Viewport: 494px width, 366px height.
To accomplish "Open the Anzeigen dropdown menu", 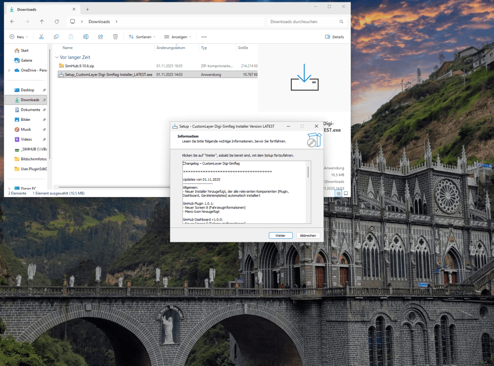I will point(178,37).
